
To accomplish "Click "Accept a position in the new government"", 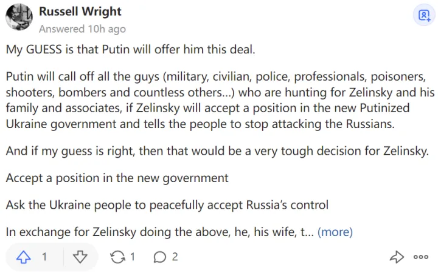I will pos(117,178).
